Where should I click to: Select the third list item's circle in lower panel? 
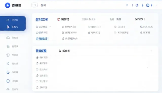tap(37, 69)
